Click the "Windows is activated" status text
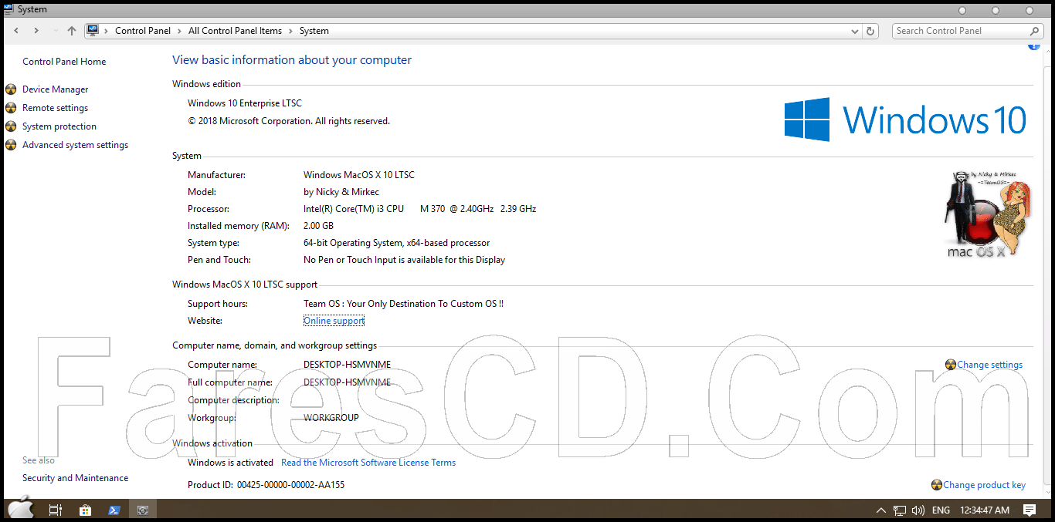 tap(230, 463)
